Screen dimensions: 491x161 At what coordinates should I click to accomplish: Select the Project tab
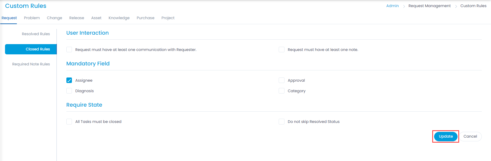coord(168,18)
